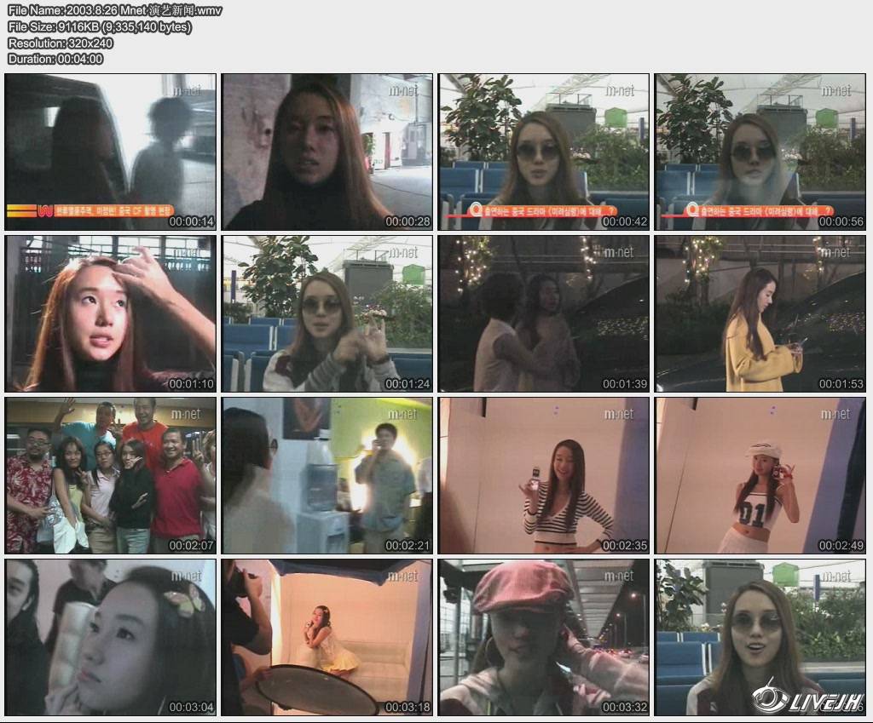Pick the frame stamped 00:00:56

(x=760, y=152)
